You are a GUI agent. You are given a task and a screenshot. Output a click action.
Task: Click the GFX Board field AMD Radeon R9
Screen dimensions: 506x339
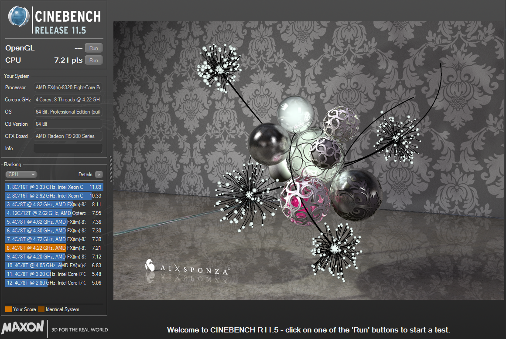[68, 136]
